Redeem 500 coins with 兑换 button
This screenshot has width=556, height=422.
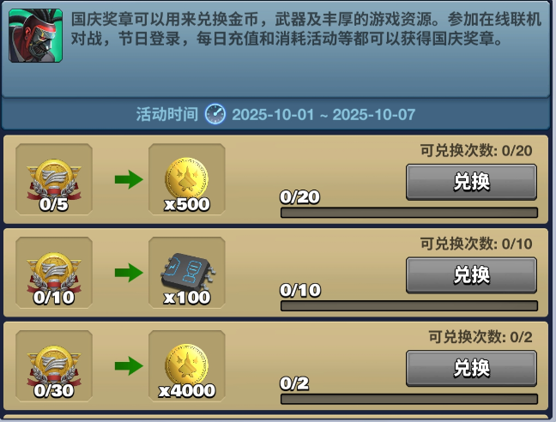pyautogui.click(x=471, y=182)
